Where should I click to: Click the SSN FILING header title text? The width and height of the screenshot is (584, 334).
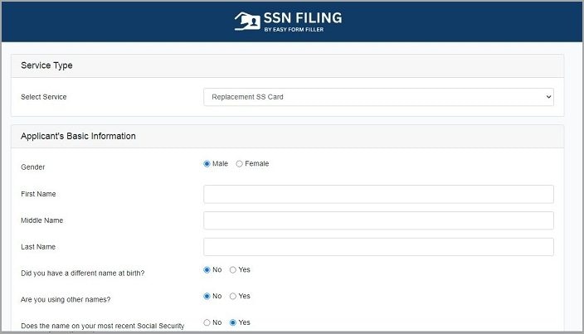pyautogui.click(x=302, y=17)
